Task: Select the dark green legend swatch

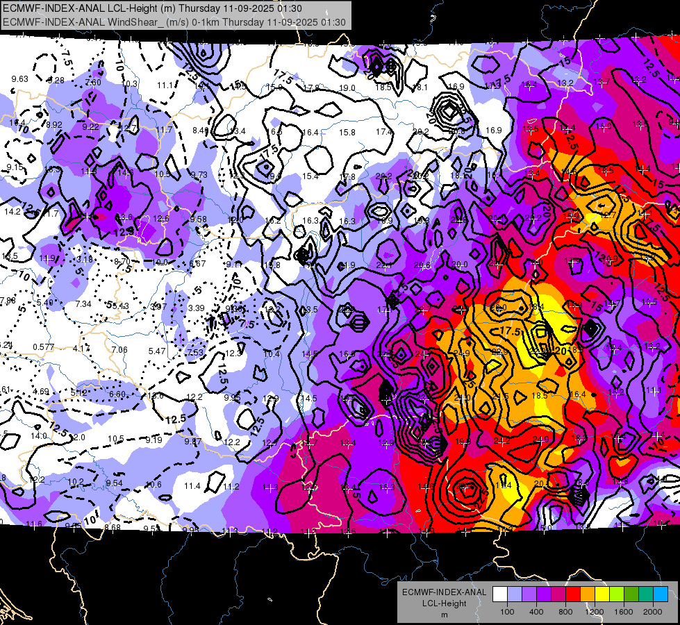Action: point(631,594)
